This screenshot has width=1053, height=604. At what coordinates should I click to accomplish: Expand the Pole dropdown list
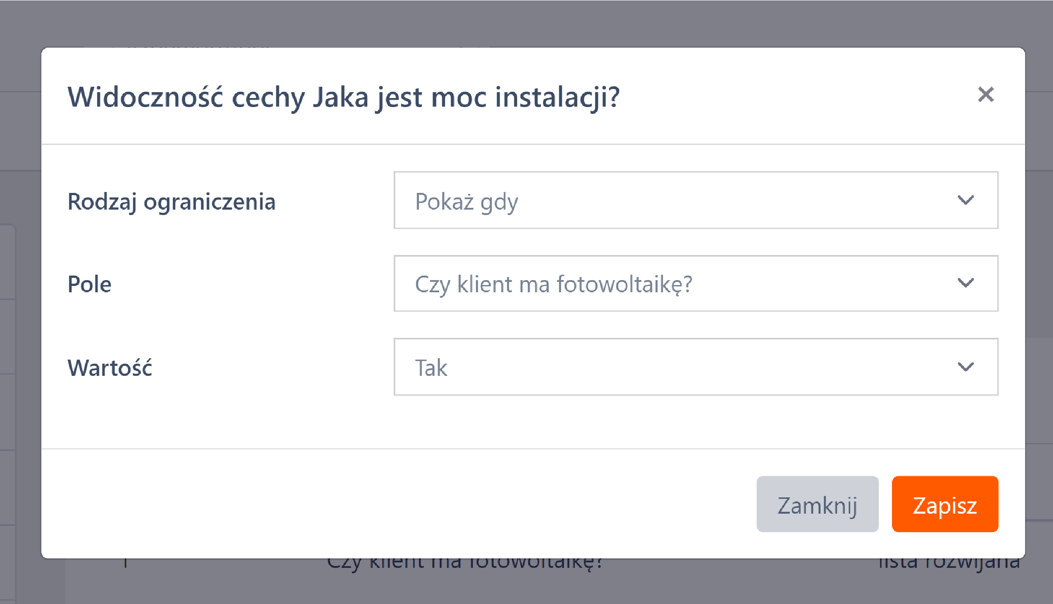[x=696, y=284]
